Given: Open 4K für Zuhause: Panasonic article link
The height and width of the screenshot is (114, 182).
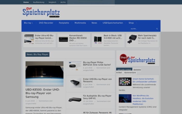Looking at the screenshot, I should click(x=97, y=112).
